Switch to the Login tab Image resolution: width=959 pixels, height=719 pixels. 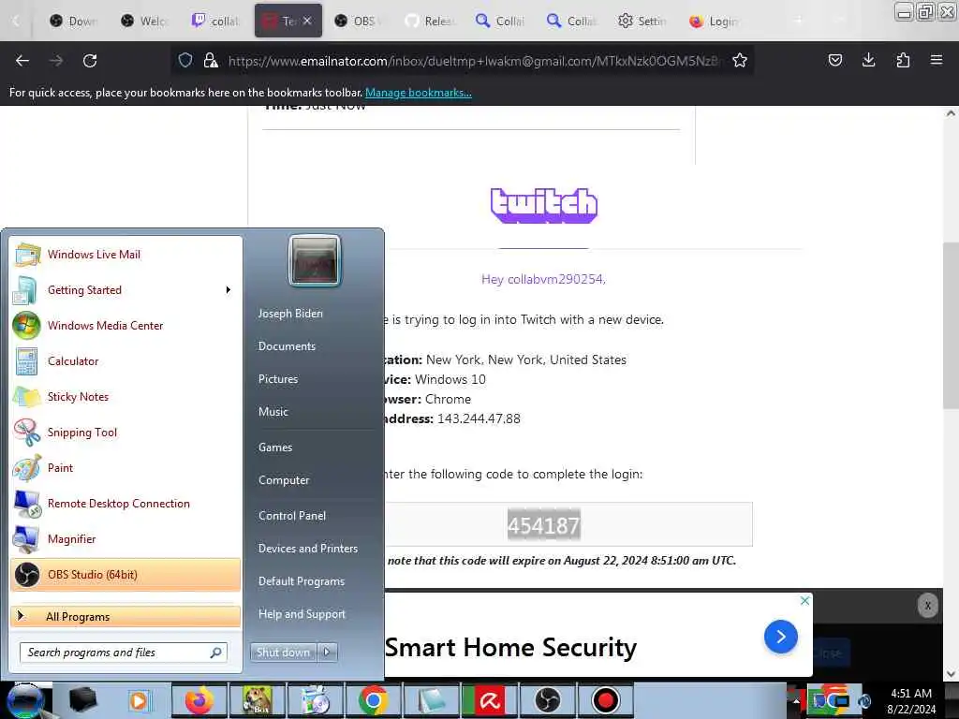715,21
